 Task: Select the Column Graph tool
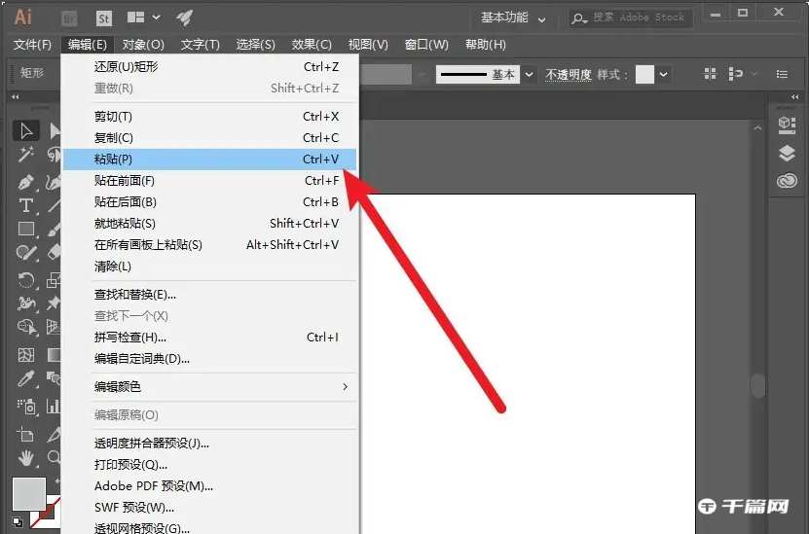(x=54, y=407)
